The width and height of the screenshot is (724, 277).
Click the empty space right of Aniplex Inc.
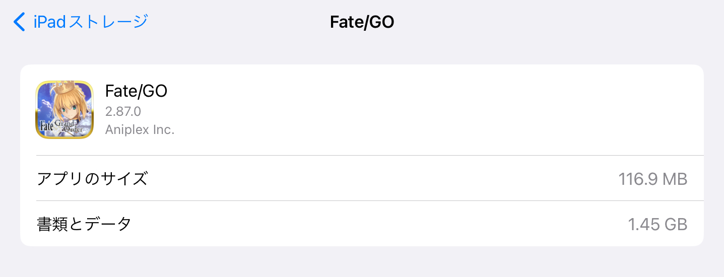tap(403, 129)
